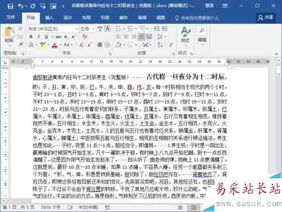
Task: Toggle underline formatting
Action: (x=46, y=37)
